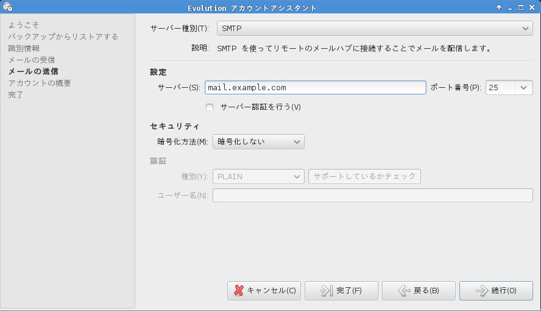Click the port number text field showing 25

[500, 88]
